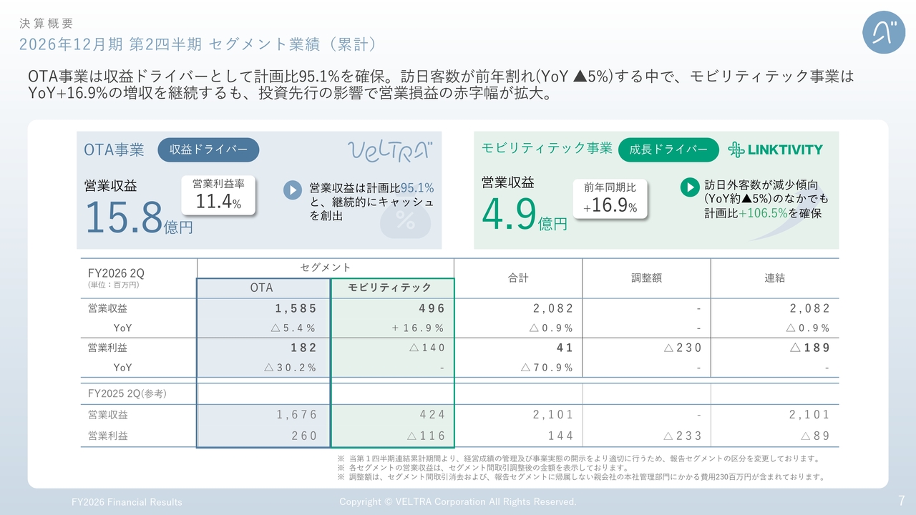Click the OTA operating profit 182

click(x=303, y=348)
